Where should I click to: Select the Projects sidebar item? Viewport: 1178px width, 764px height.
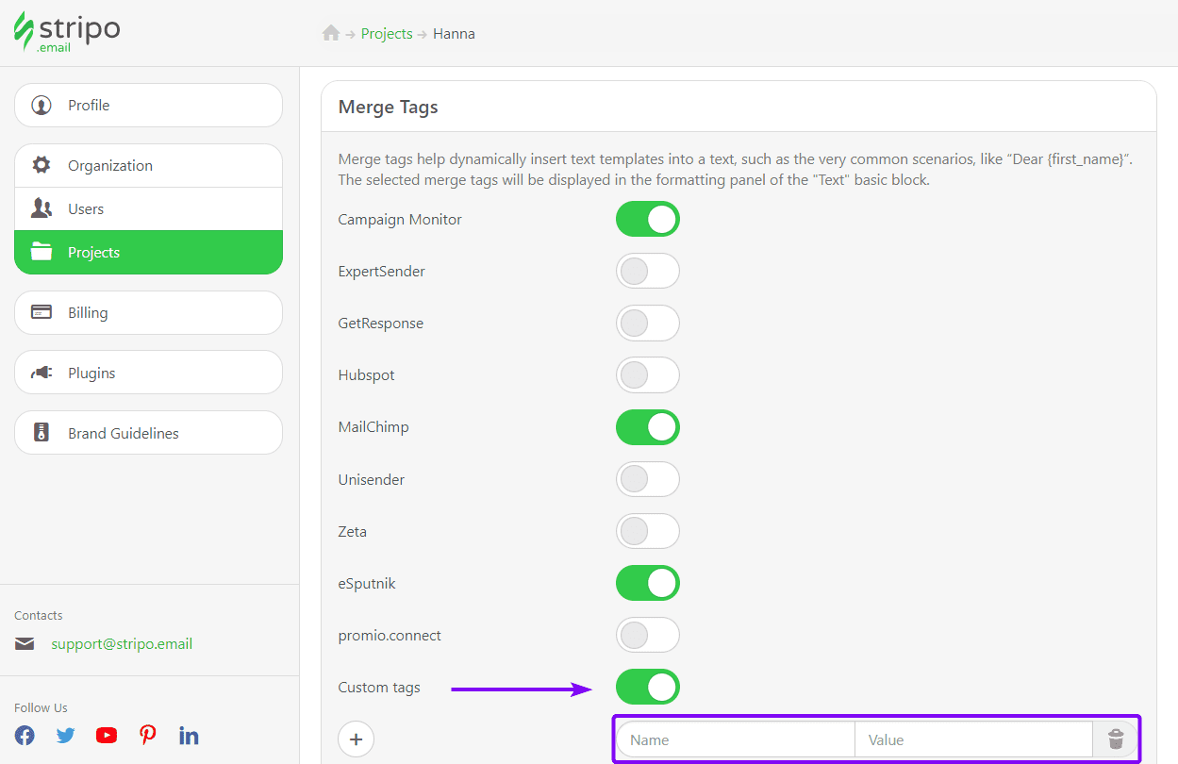pyautogui.click(x=93, y=252)
